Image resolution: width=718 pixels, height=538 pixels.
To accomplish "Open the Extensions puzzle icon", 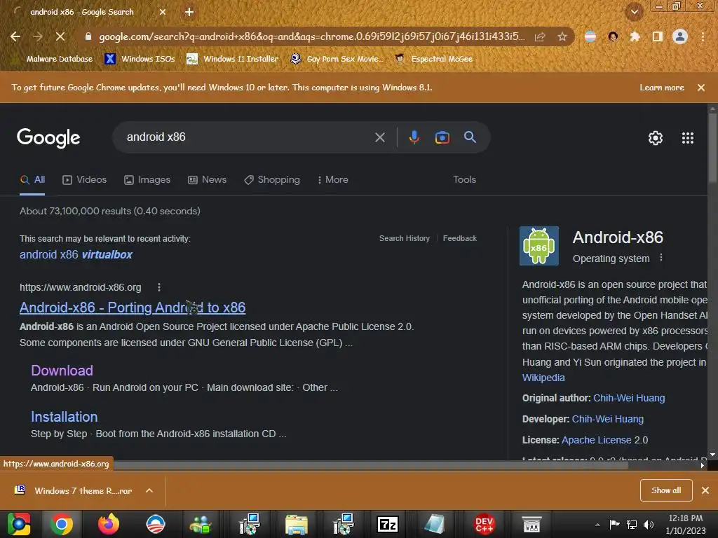I will 635,36.
